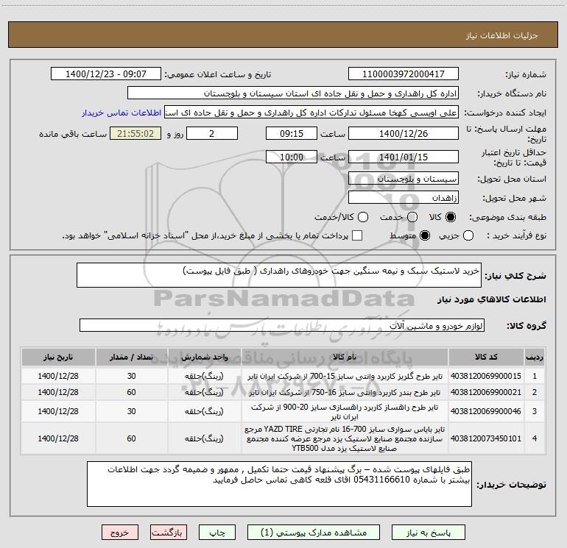Open مشاهده مدارک پیوستی (1) button
This screenshot has height=548, width=567.
tap(314, 533)
